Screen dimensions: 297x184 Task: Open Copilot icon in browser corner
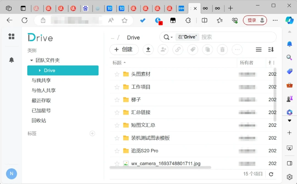pos(289,20)
